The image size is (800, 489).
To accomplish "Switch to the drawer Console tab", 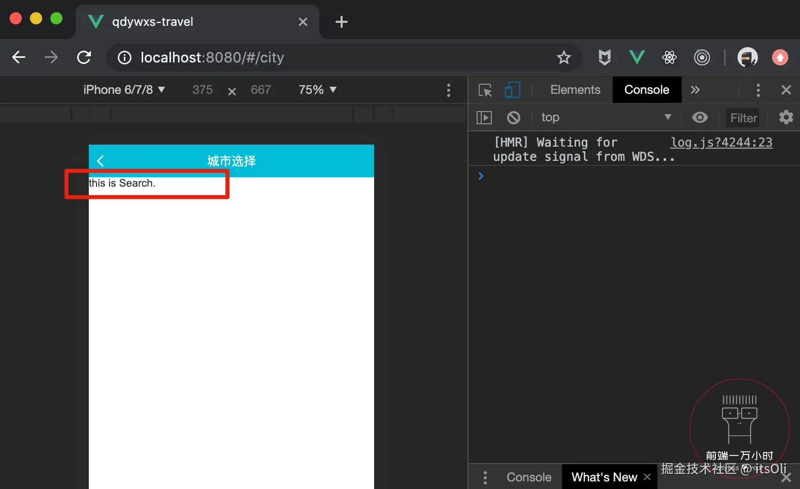I will [x=529, y=477].
